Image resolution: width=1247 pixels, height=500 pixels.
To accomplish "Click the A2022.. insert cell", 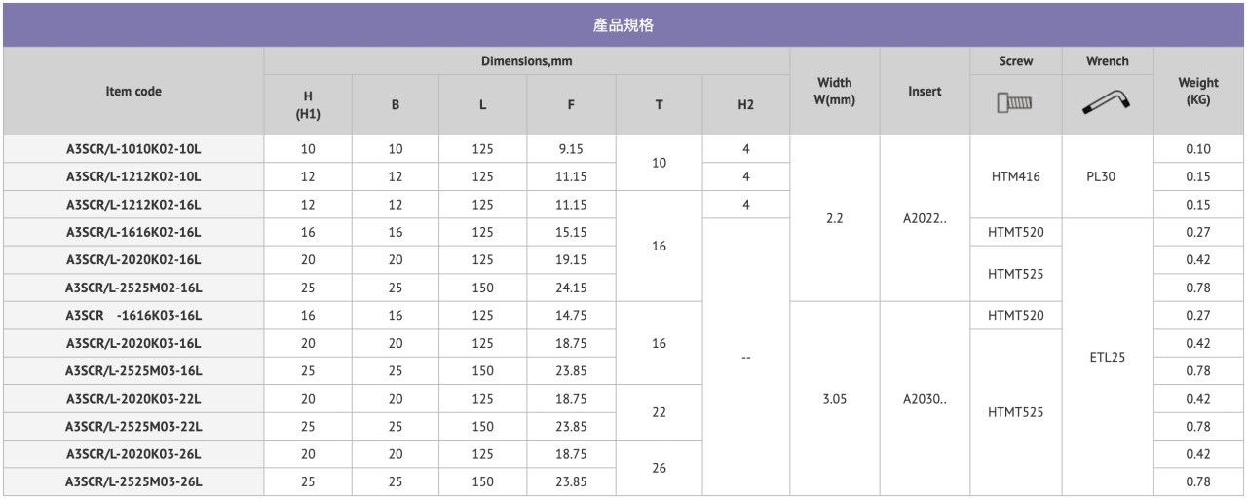I will [x=925, y=218].
